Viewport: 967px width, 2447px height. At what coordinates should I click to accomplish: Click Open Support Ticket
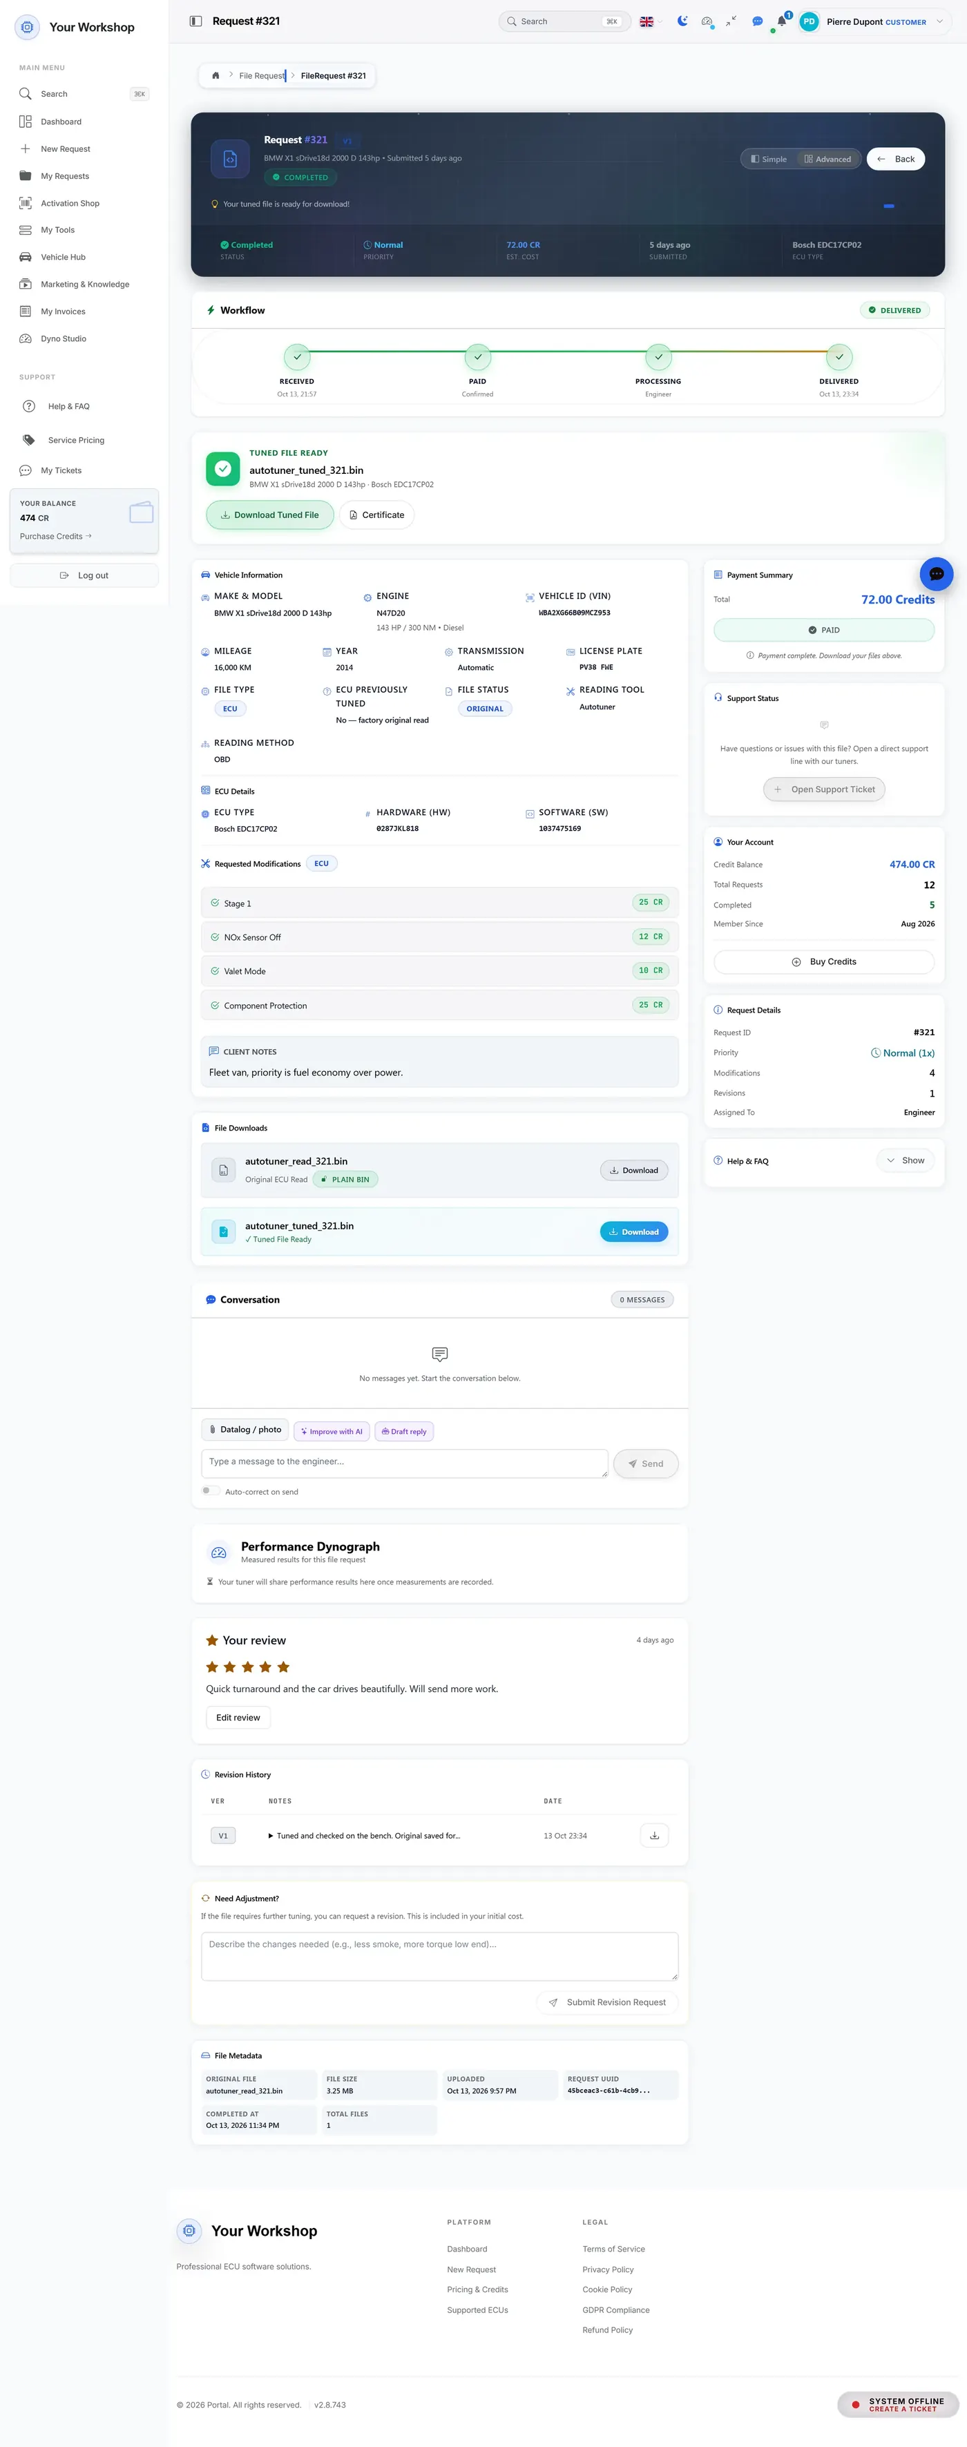(823, 789)
